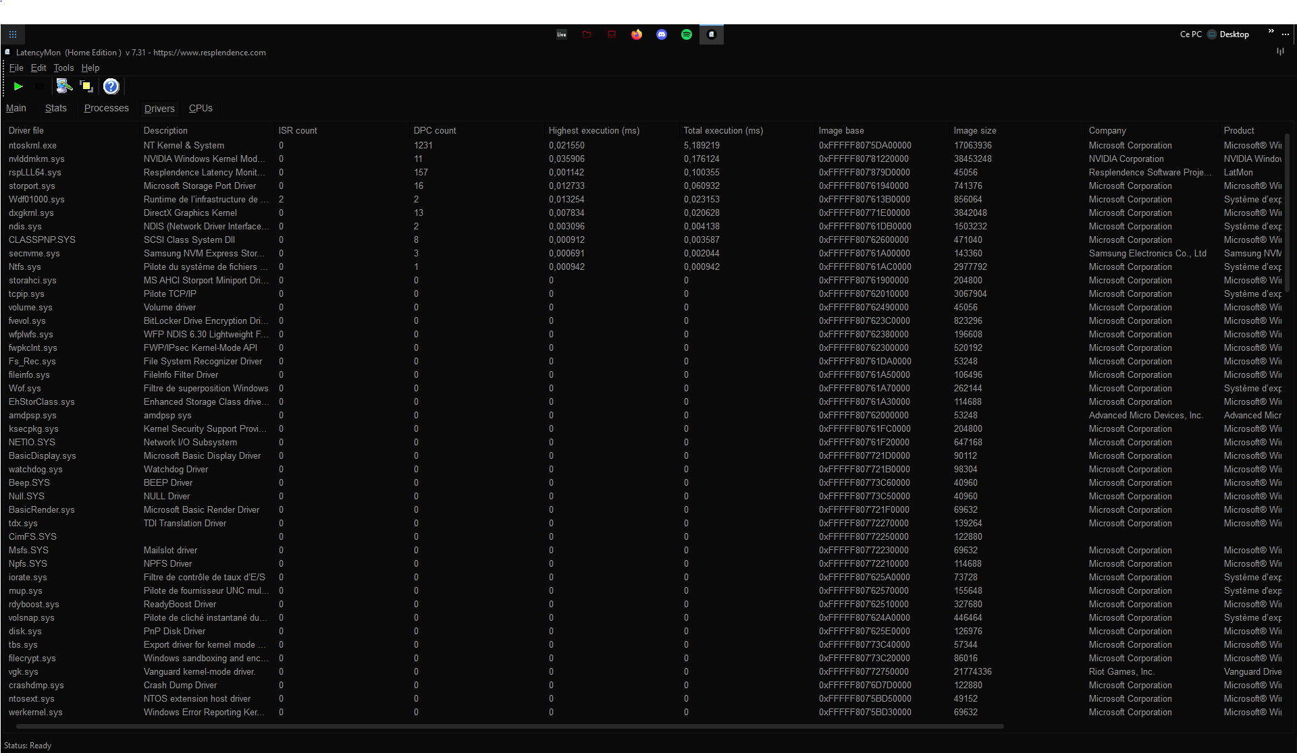
Task: Click the stop monitoring square button
Action: (x=41, y=86)
